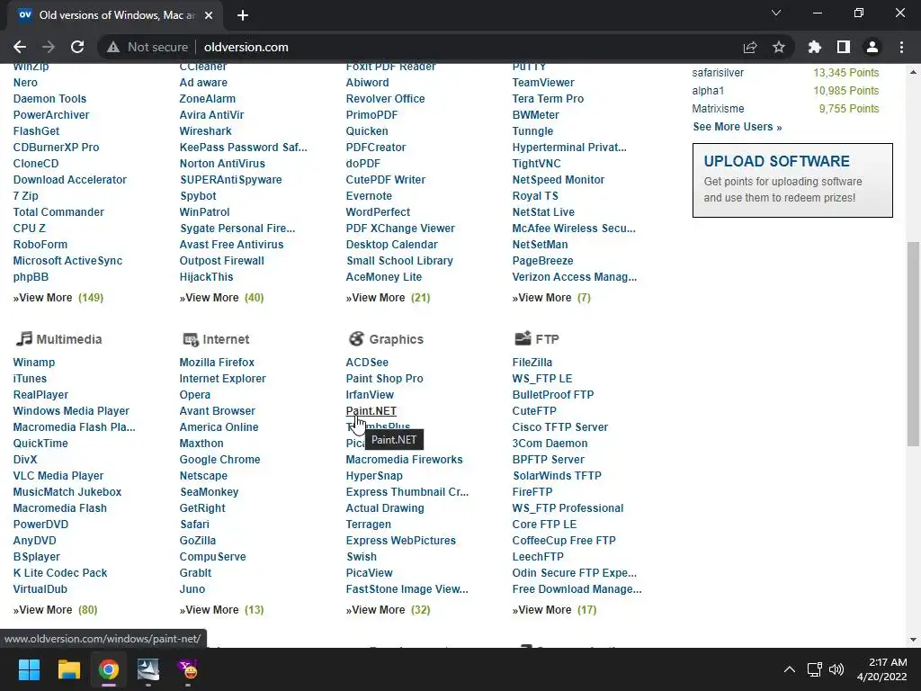
Task: Open the Chrome extensions puzzle icon
Action: click(815, 47)
